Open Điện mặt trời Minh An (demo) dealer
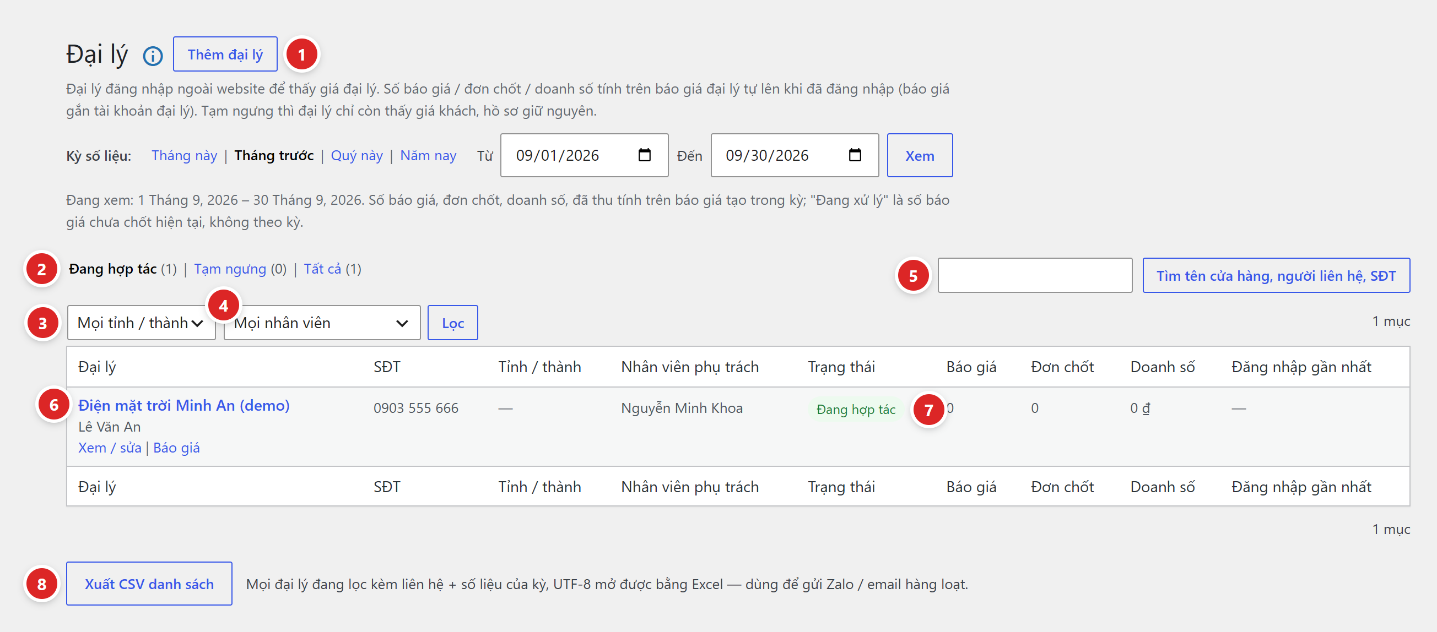 coord(183,405)
